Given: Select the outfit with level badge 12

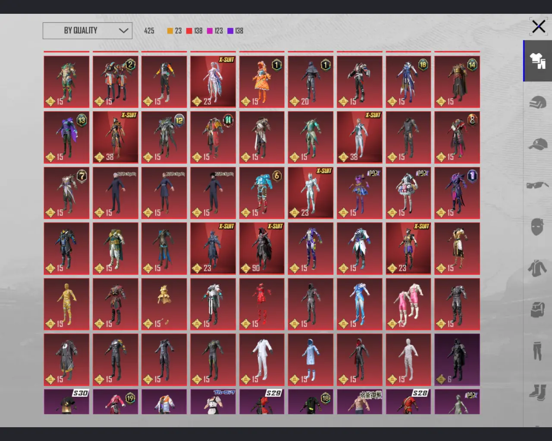Looking at the screenshot, I should point(164,137).
